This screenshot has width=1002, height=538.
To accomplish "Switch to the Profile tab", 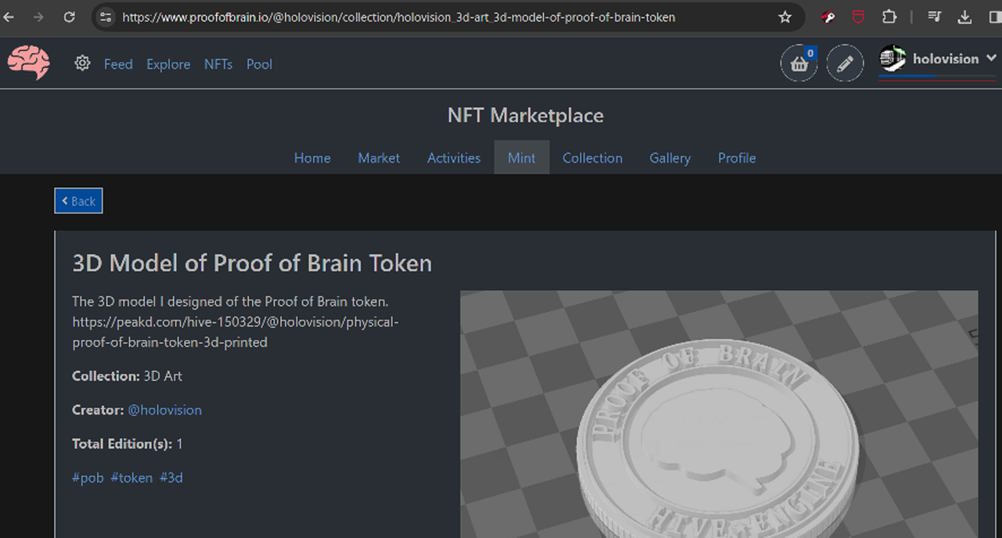I will coord(737,158).
